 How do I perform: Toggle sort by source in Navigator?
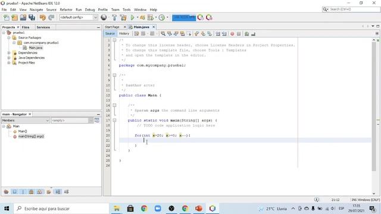66,191
